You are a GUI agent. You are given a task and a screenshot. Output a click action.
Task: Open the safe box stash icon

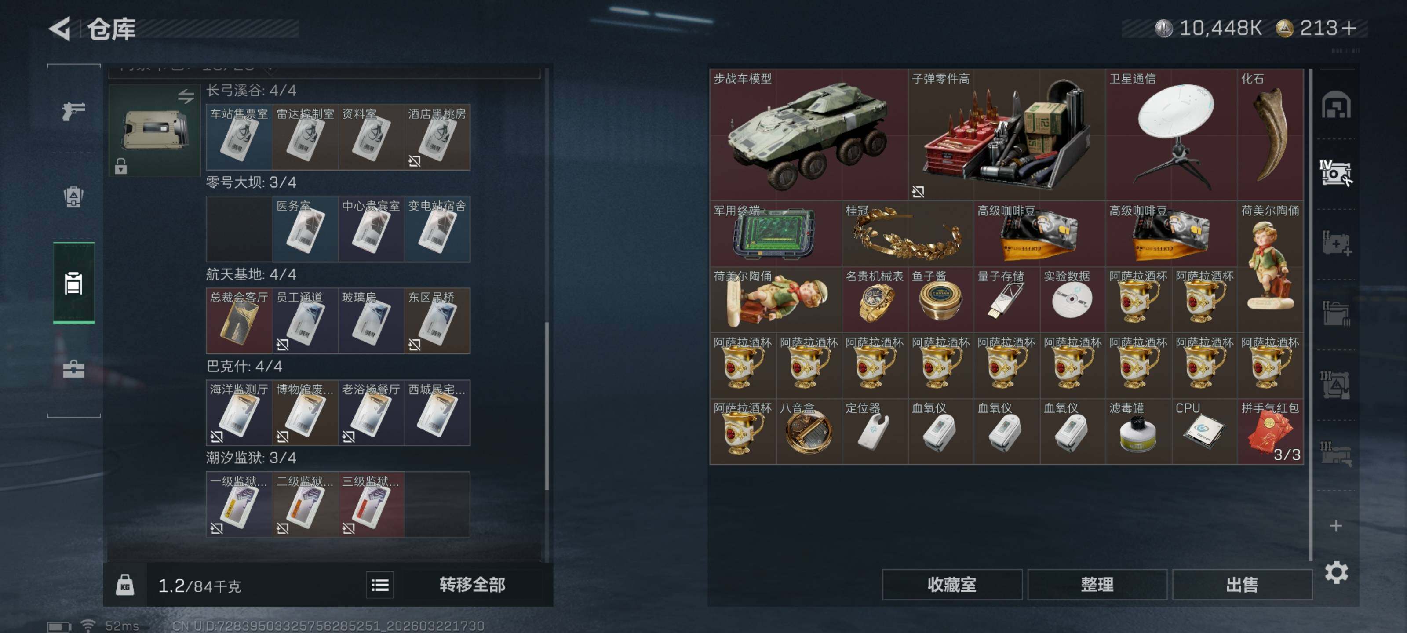point(1336,105)
